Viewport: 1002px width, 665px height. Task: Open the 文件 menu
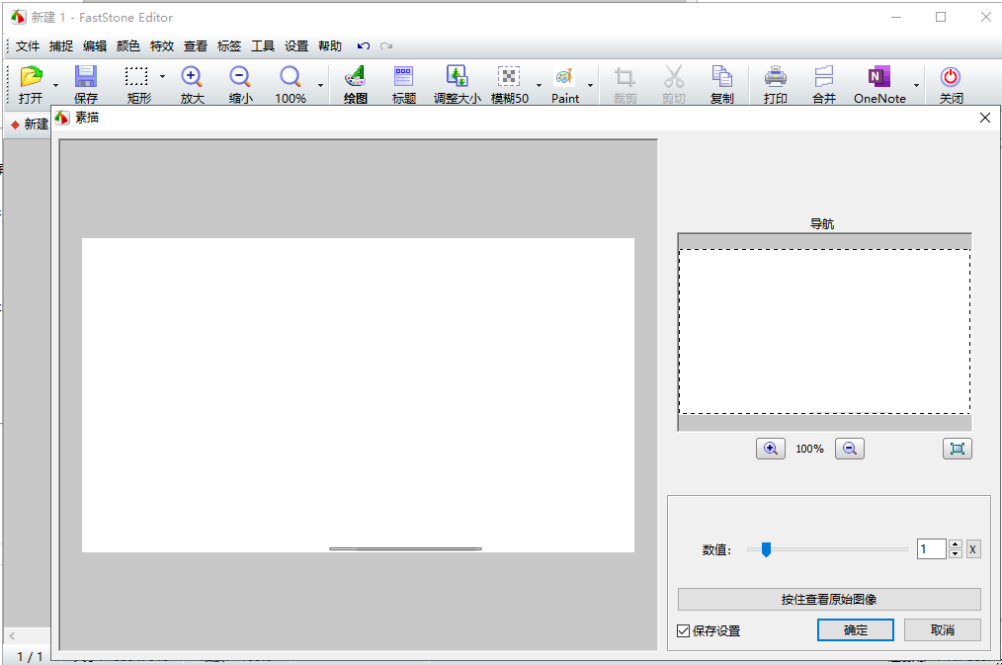28,46
